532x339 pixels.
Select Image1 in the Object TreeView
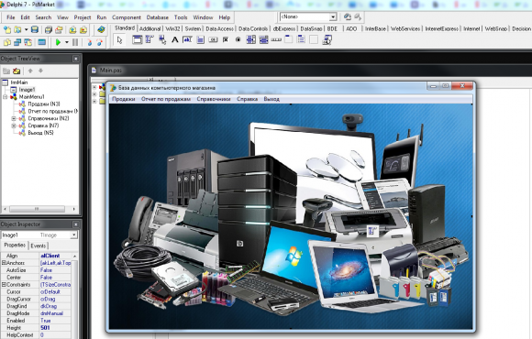click(27, 90)
